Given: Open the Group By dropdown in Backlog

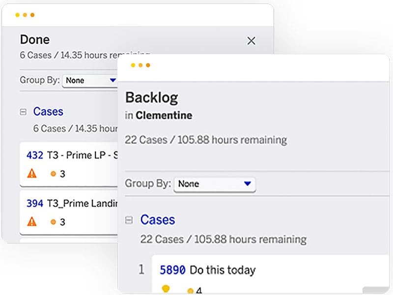Looking at the screenshot, I should 215,184.
